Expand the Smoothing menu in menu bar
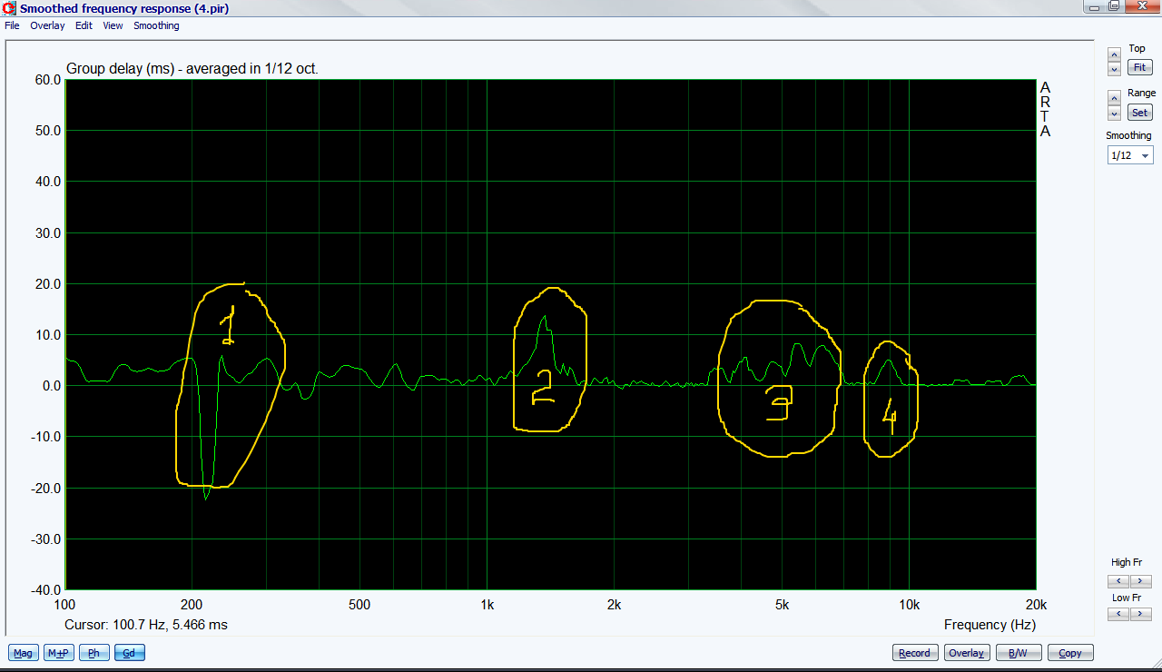The height and width of the screenshot is (672, 1162). [156, 25]
